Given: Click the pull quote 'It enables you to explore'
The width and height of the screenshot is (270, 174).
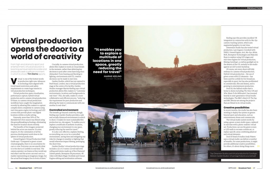Looking at the screenshot, I should point(108,61).
